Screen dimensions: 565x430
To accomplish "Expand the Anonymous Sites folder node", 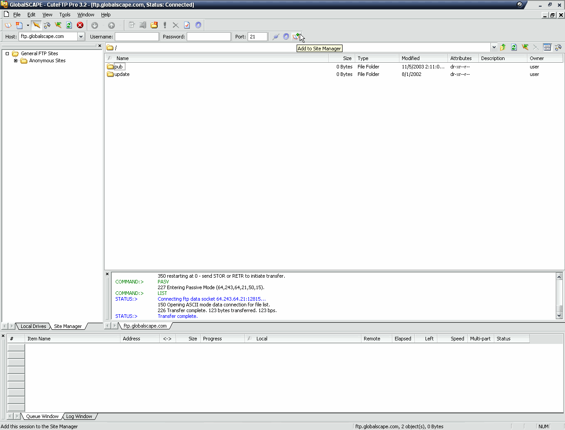I will [x=15, y=61].
